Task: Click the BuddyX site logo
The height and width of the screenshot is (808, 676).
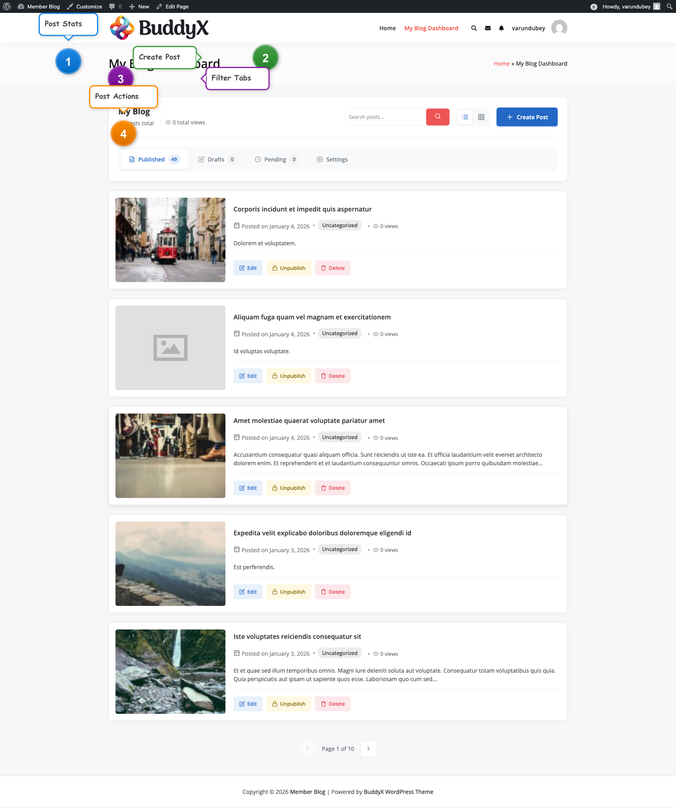Action: (x=159, y=28)
